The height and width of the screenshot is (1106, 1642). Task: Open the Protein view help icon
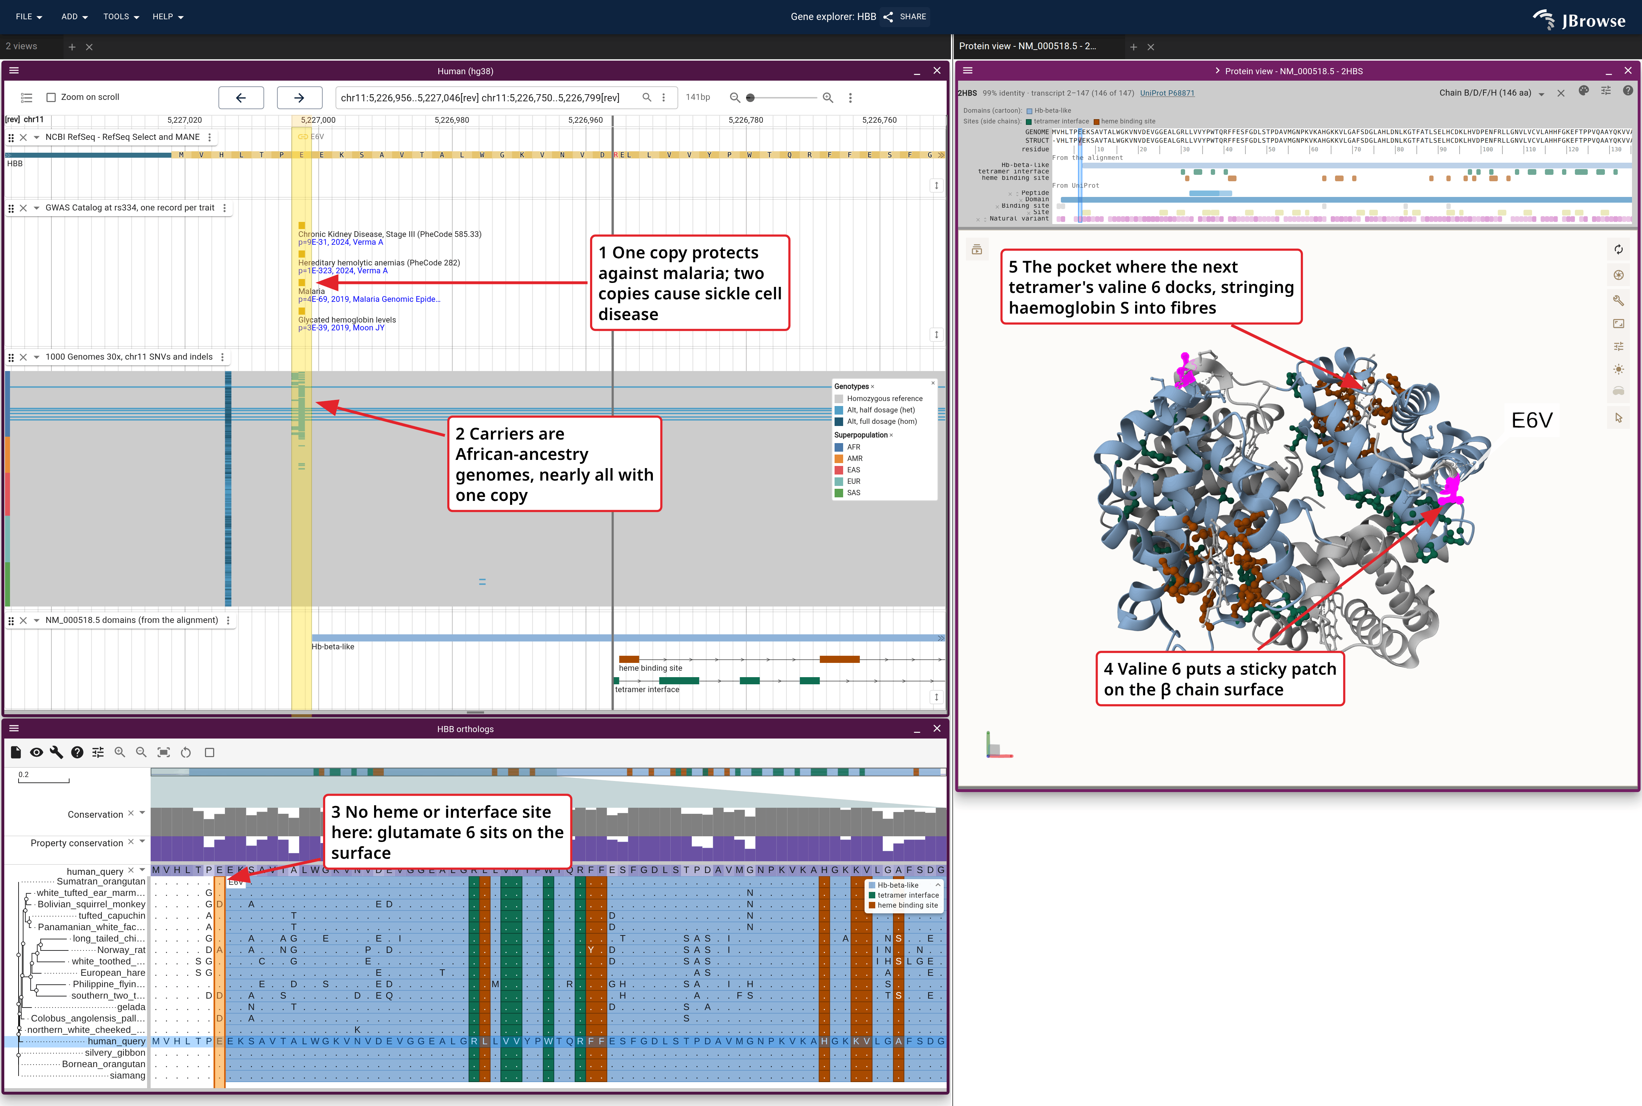tap(1627, 91)
